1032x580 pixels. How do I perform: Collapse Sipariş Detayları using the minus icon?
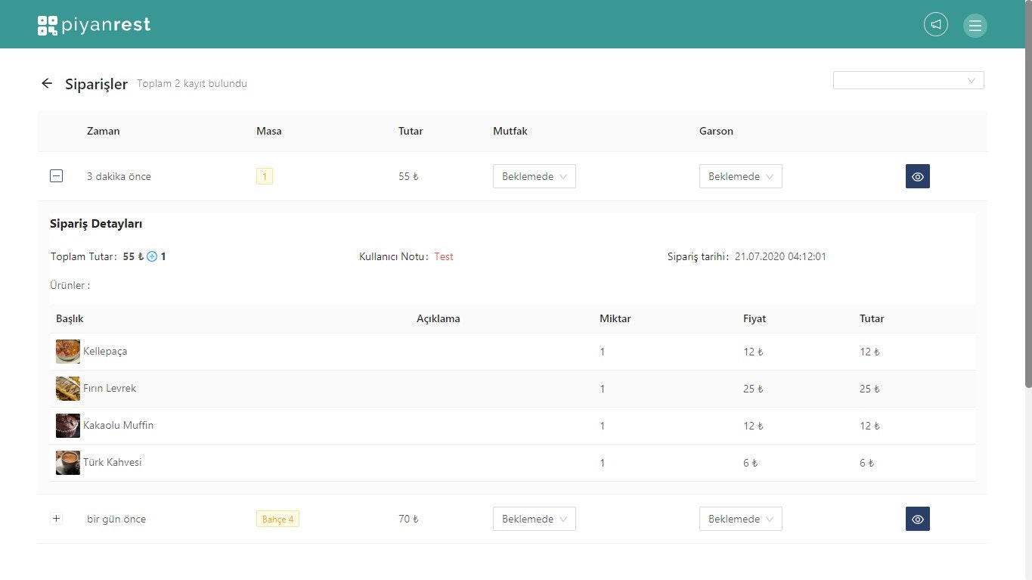[56, 175]
